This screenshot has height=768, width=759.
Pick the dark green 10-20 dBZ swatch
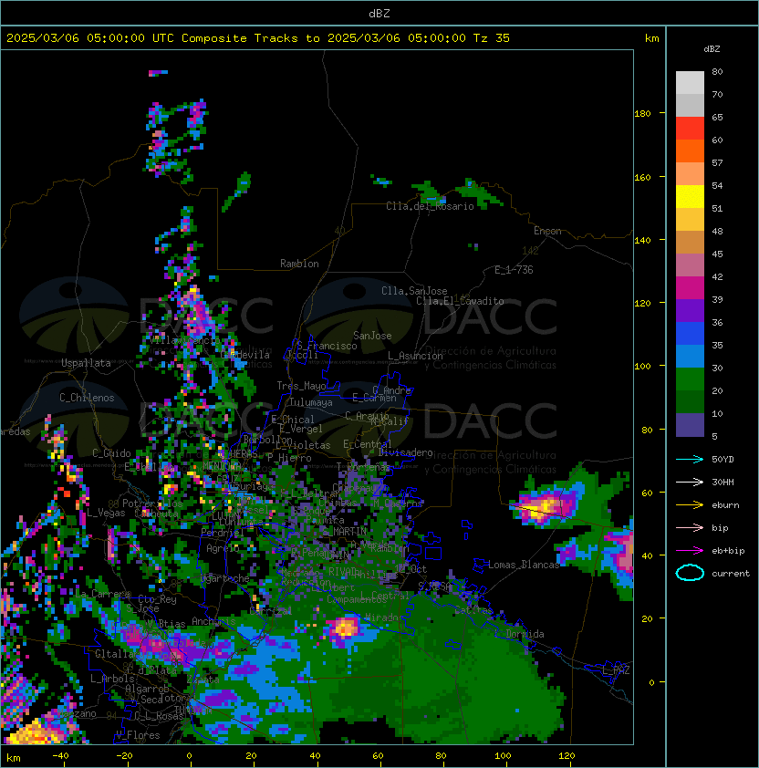pyautogui.click(x=690, y=401)
